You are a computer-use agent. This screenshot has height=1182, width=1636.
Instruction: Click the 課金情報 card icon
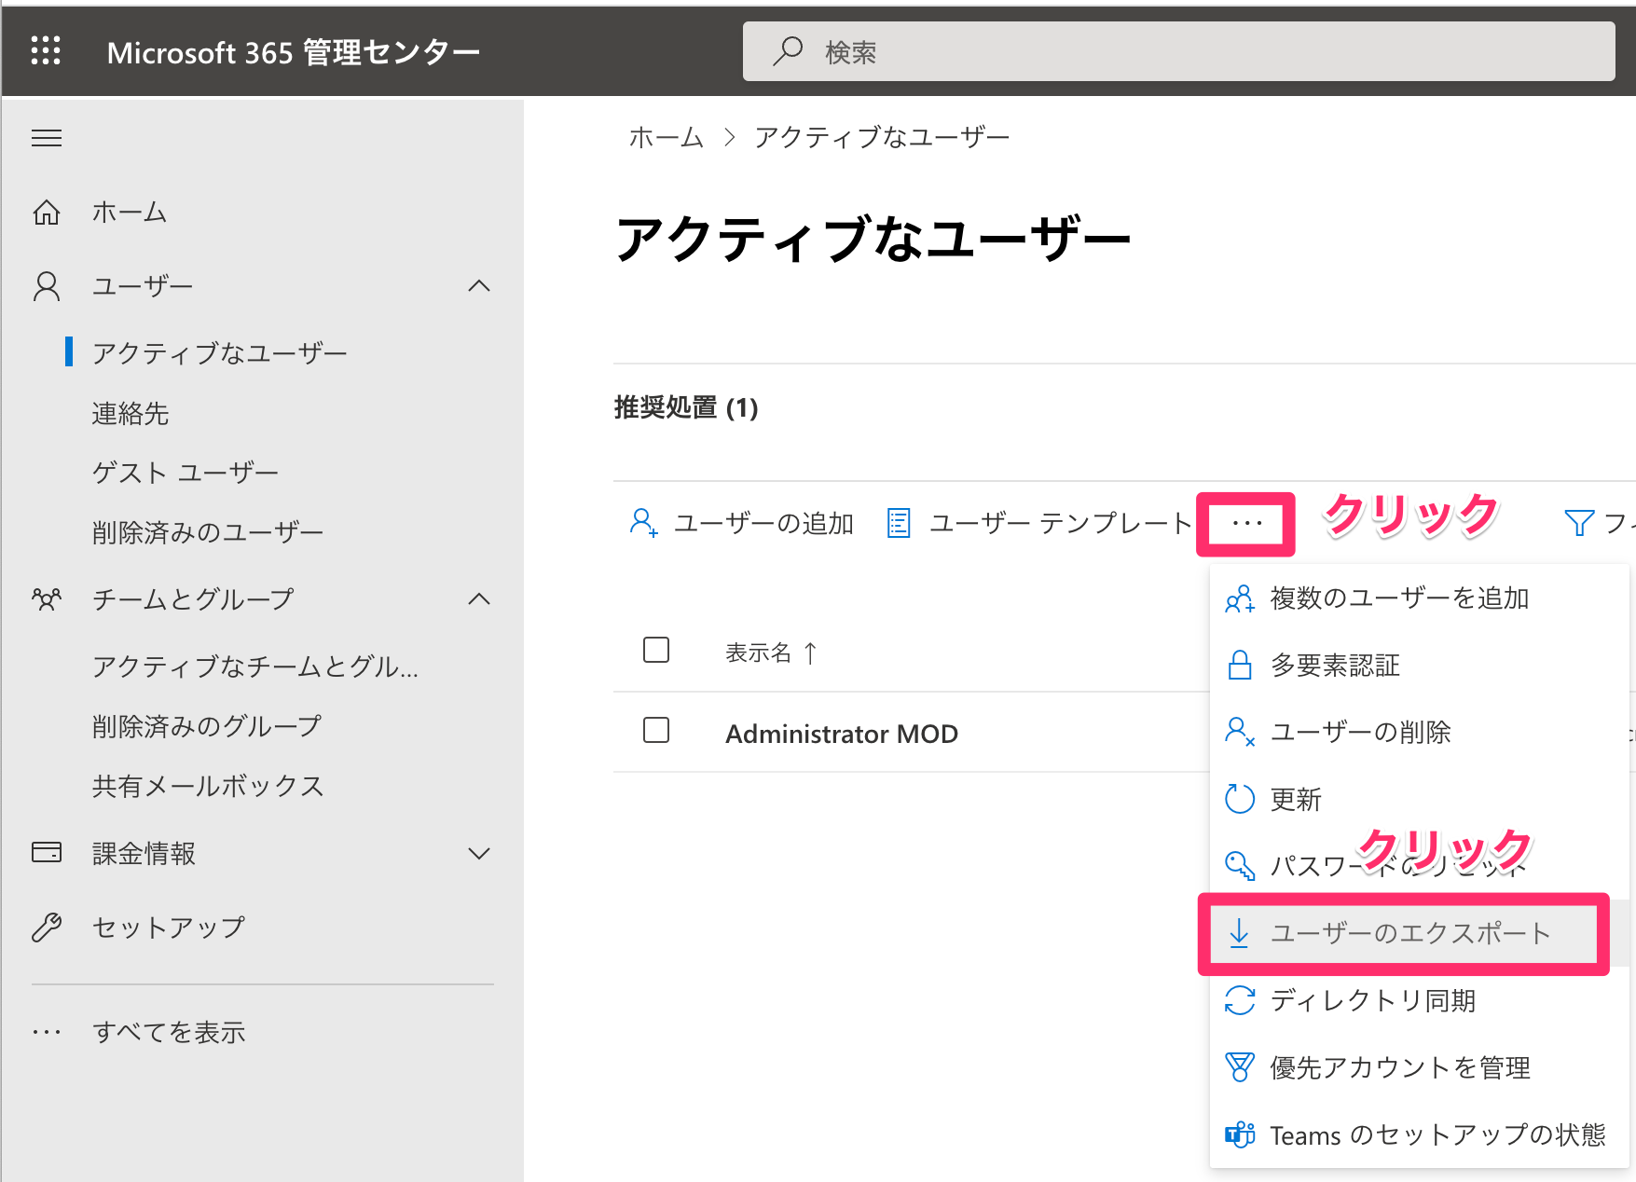coord(47,853)
